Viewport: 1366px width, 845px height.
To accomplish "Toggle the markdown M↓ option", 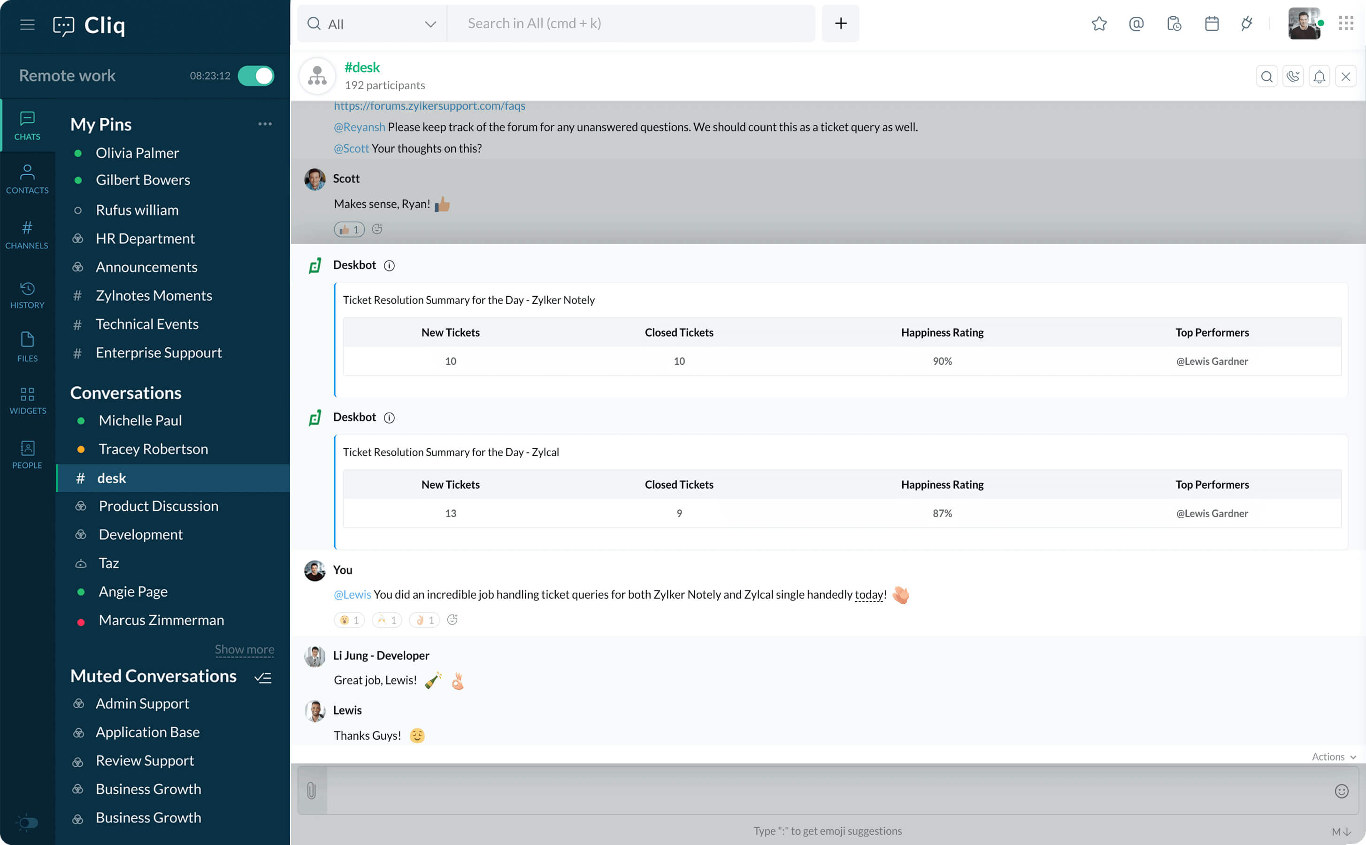I will pos(1341,831).
